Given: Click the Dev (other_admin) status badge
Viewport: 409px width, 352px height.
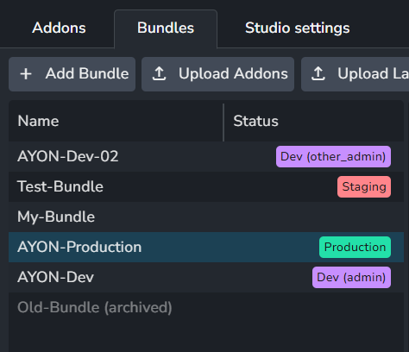Looking at the screenshot, I should pyautogui.click(x=333, y=156).
